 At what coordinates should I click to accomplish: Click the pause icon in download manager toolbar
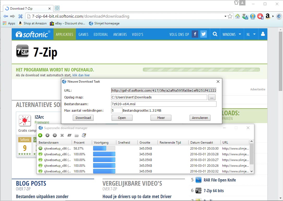[55, 135]
